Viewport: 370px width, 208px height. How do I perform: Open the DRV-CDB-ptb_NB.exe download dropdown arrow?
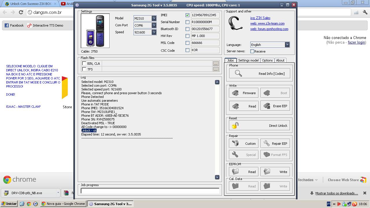point(58,193)
